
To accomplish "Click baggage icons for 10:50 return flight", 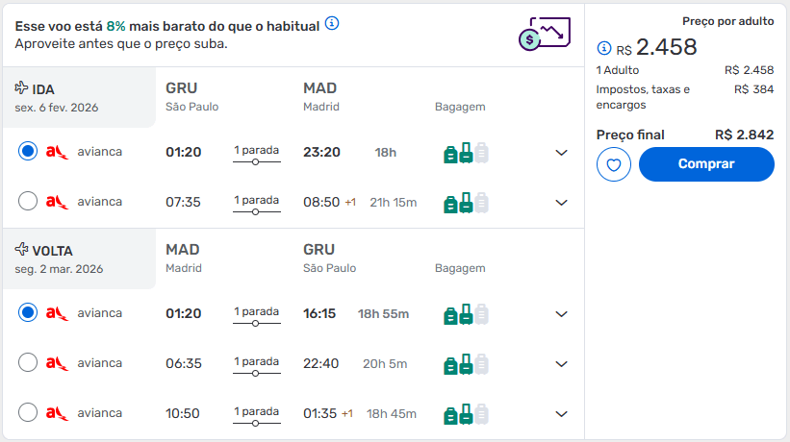I will click(466, 414).
